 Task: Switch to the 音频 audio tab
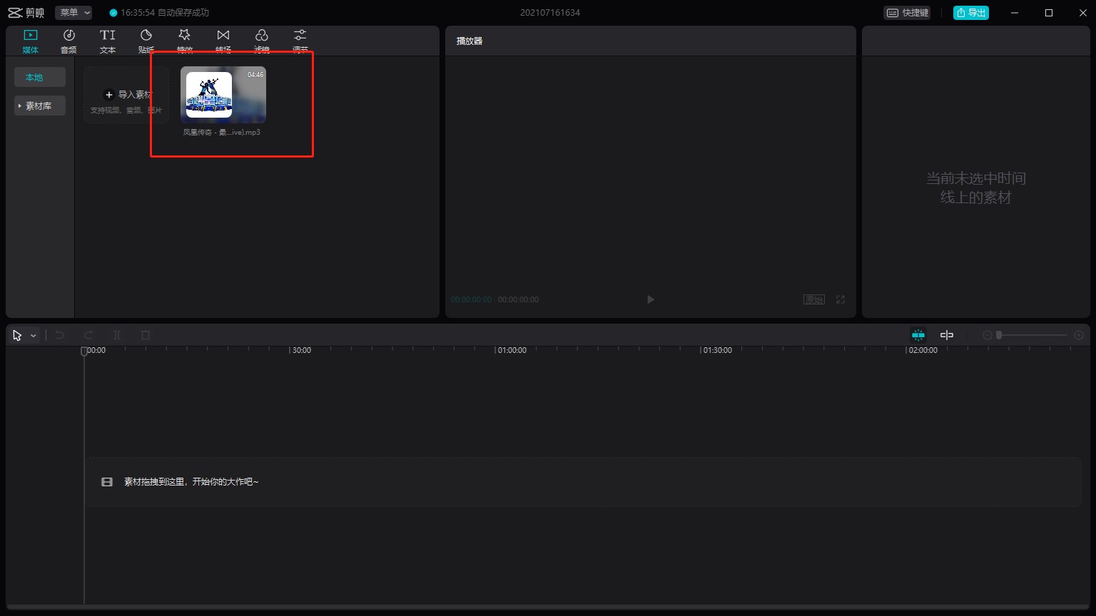[68, 41]
